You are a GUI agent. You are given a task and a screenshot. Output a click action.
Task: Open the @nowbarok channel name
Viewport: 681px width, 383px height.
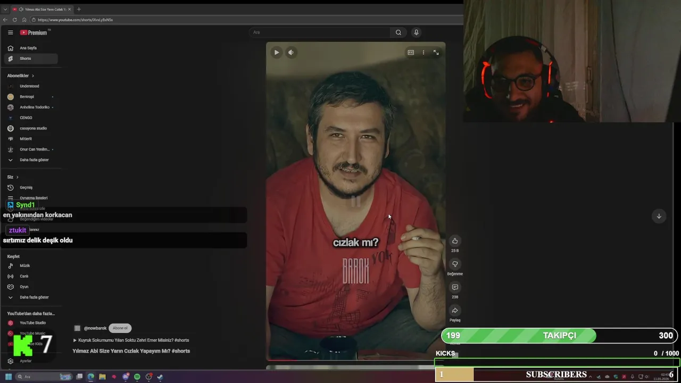pos(95,328)
